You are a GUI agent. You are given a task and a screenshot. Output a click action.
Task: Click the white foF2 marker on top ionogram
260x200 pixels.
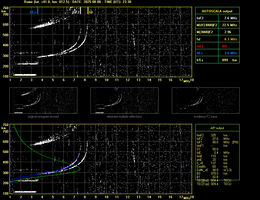80,10
